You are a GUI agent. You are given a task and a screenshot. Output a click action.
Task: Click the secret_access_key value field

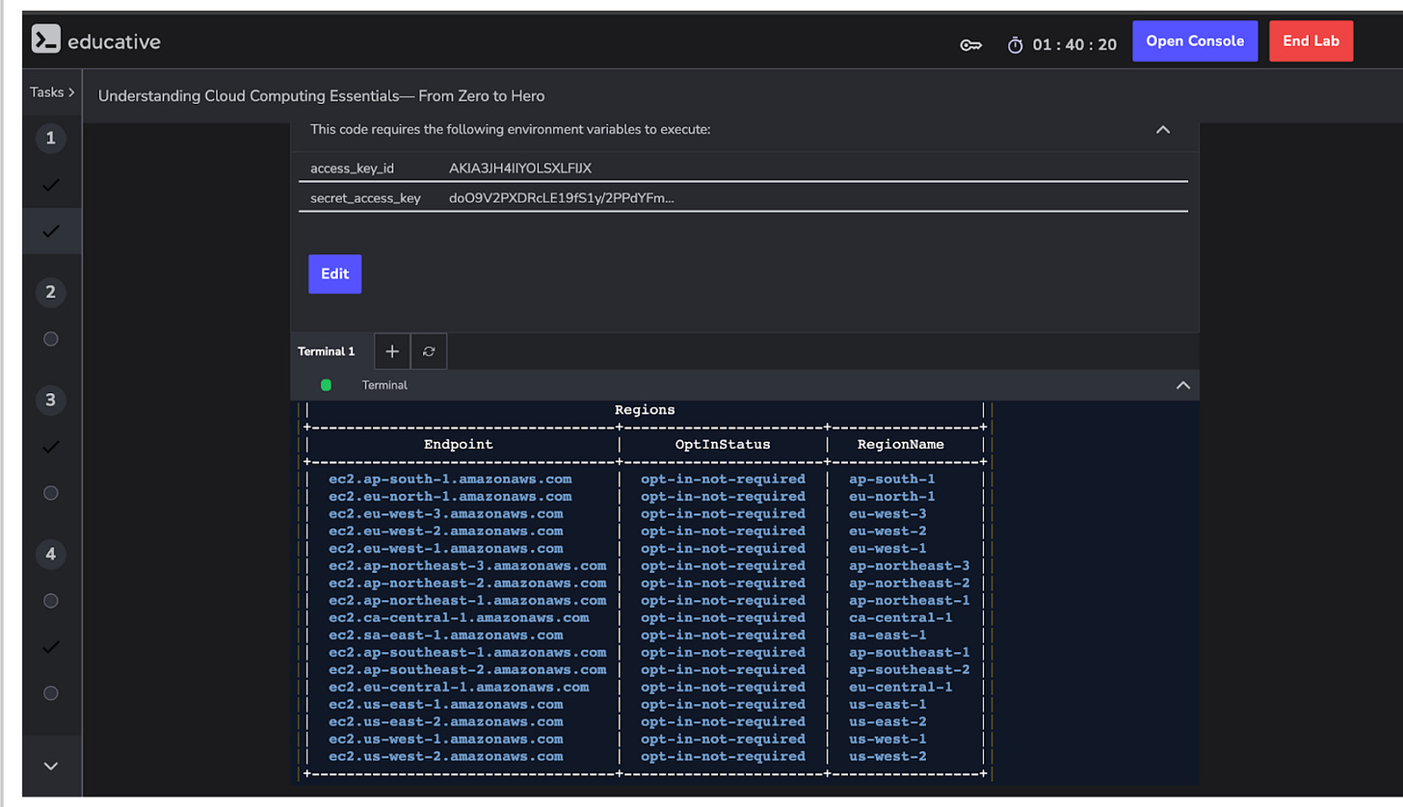(562, 199)
